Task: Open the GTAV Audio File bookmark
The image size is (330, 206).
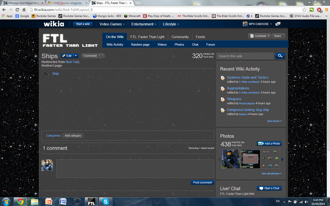Action: point(305,16)
